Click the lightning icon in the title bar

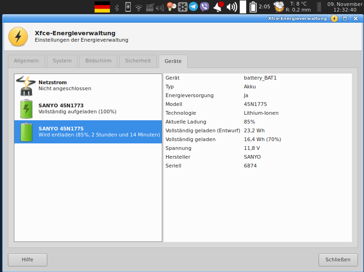334,19
